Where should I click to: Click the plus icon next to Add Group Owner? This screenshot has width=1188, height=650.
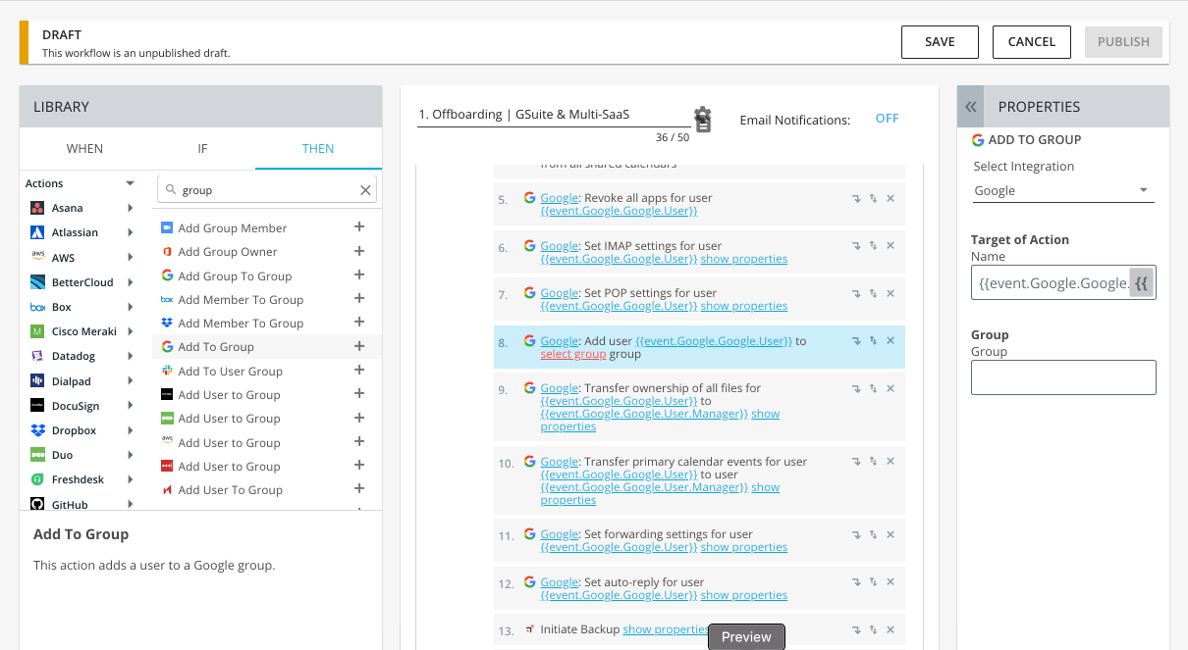[359, 251]
